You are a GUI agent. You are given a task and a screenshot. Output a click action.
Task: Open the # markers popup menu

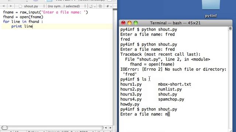pyautogui.click(x=109, y=6)
